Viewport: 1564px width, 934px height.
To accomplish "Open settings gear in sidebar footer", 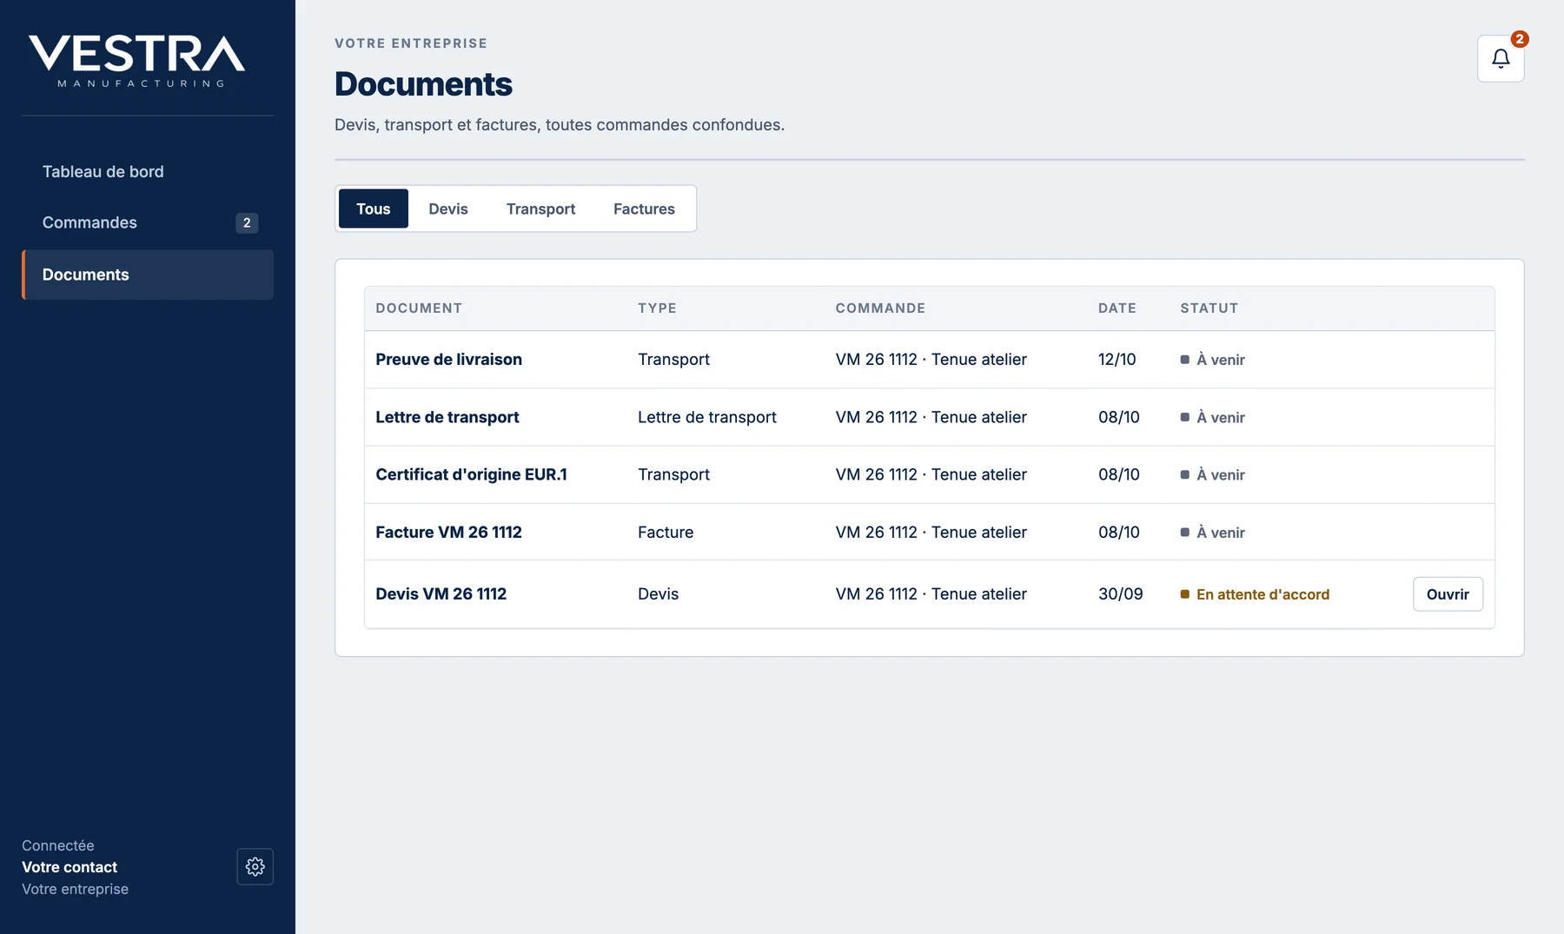I will 255,866.
